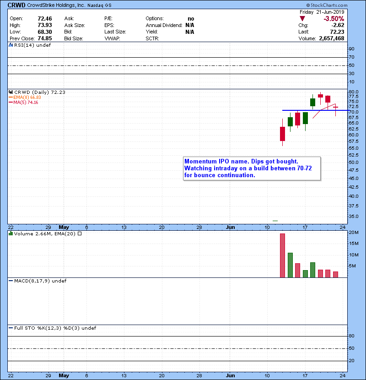366x380 pixels.
Task: Click the tallest green volume bar
Action: (290, 265)
